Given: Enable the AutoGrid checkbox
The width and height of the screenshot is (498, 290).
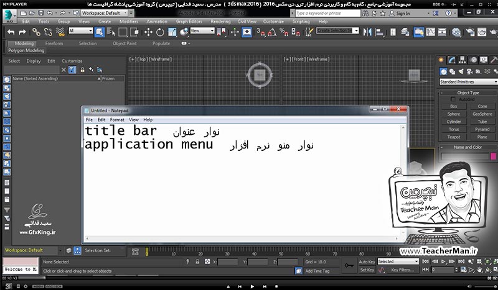Looking at the screenshot, I should 453,99.
